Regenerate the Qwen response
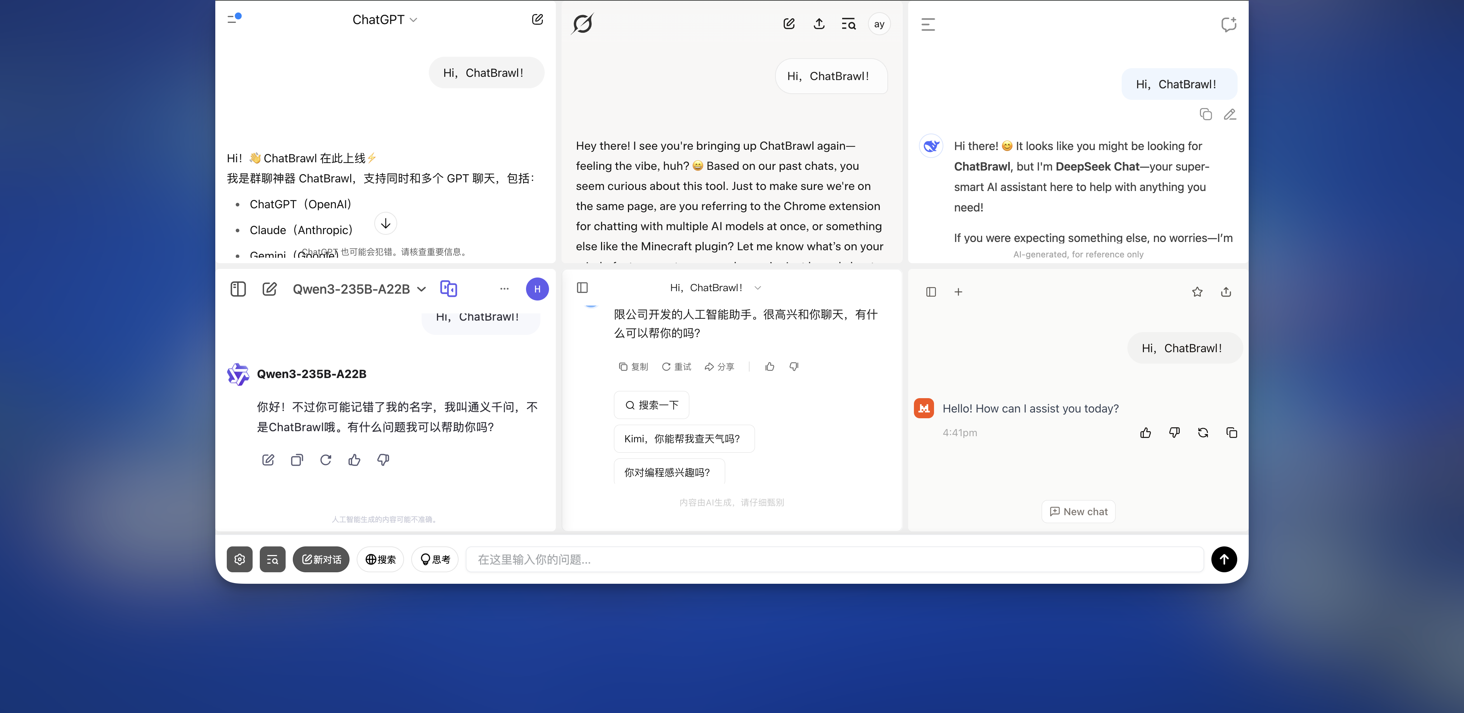 coord(326,460)
